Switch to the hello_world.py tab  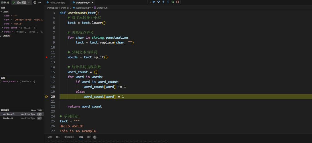pos(57,3)
